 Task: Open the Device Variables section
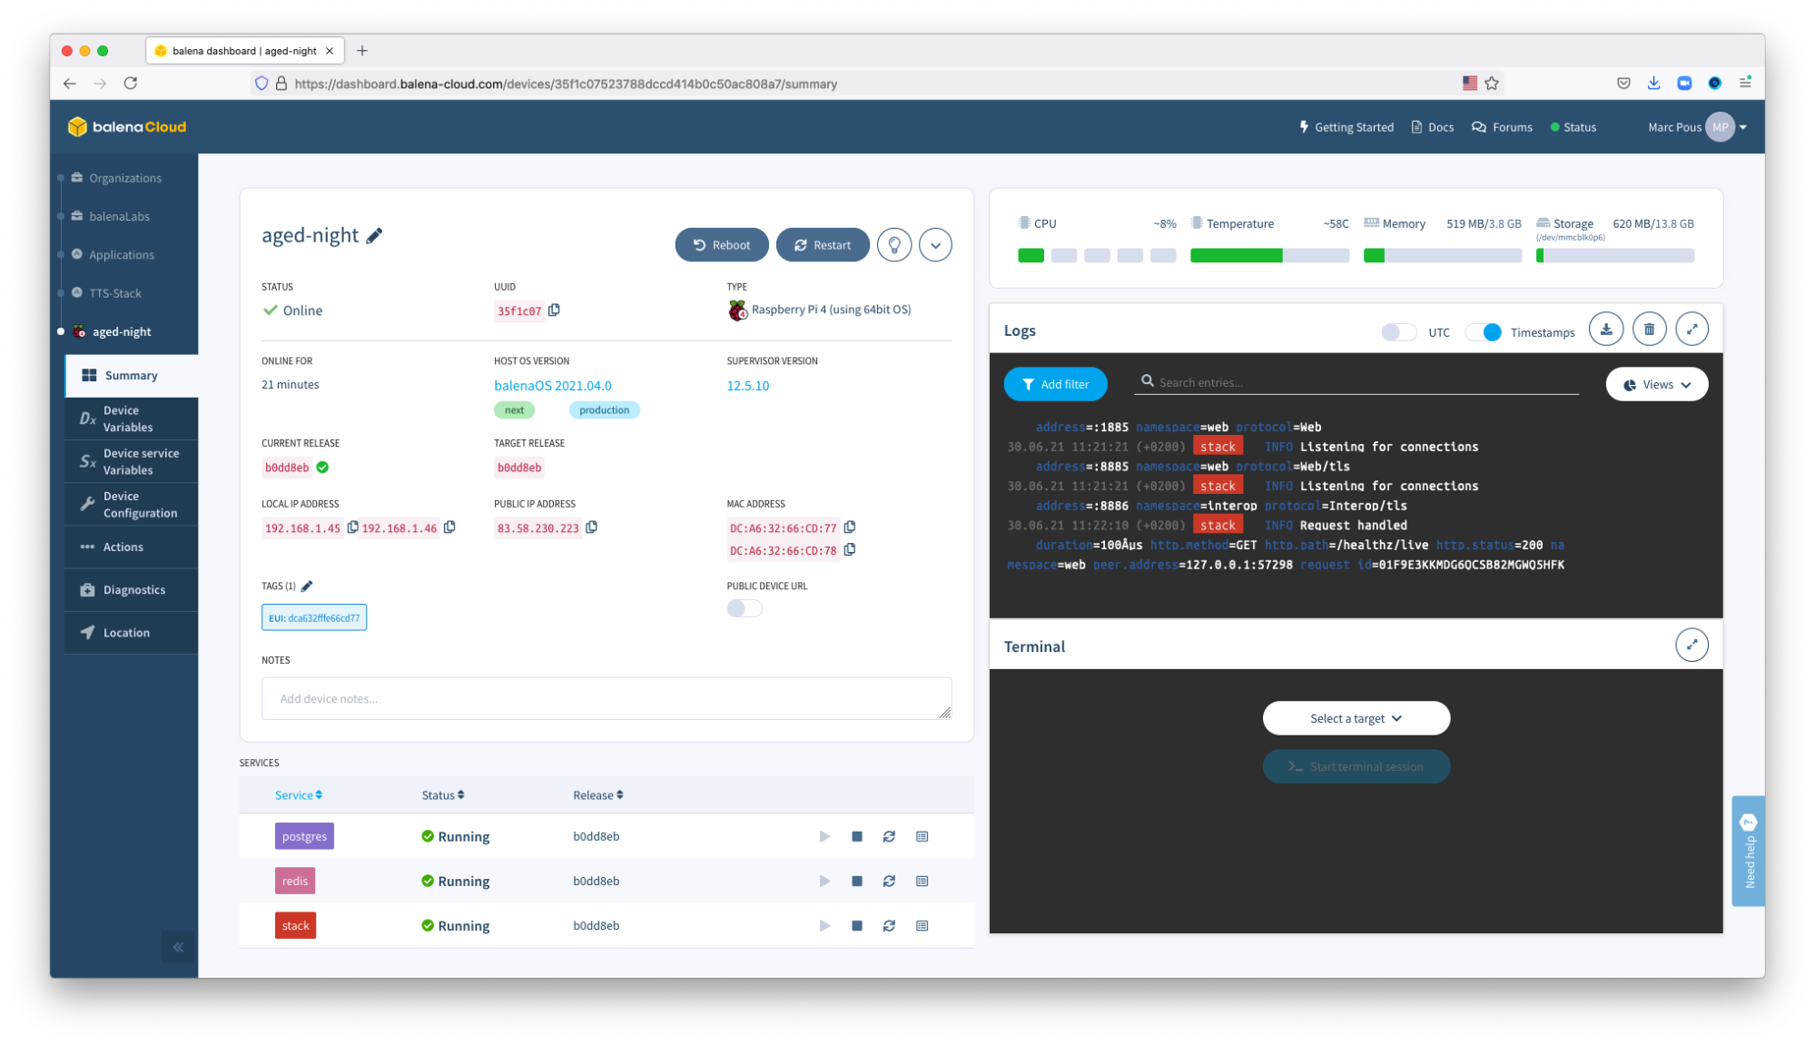[x=127, y=418]
